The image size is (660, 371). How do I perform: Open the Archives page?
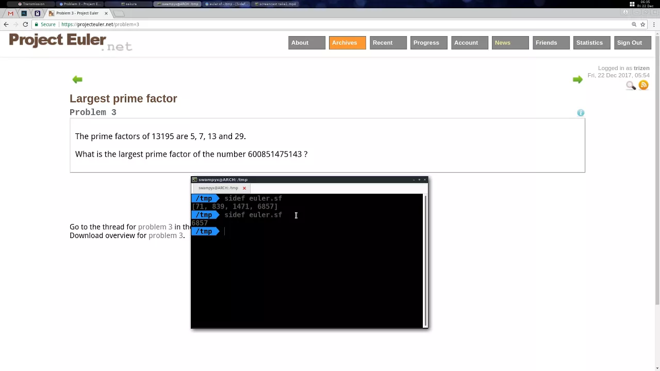click(x=348, y=43)
